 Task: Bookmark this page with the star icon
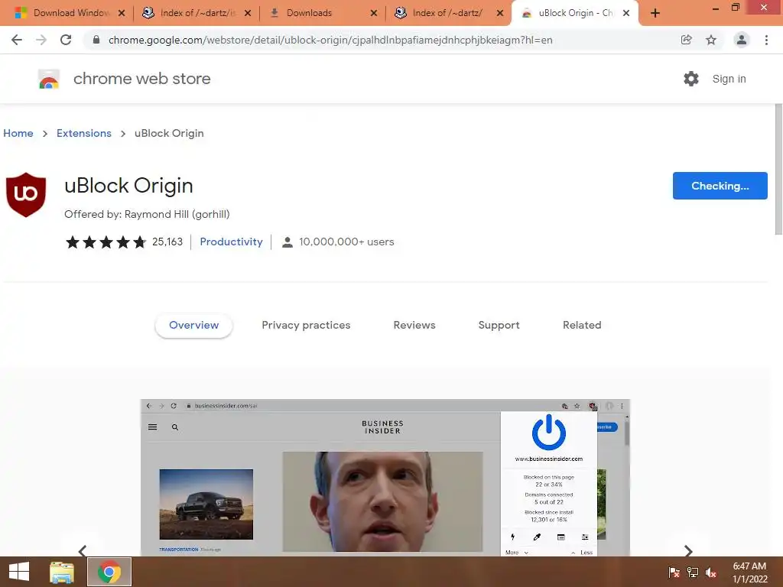point(711,40)
